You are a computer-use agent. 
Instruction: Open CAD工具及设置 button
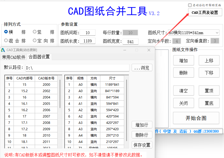pos(205,12)
